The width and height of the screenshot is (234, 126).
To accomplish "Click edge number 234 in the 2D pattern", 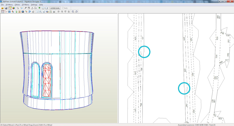I will pos(192,74).
